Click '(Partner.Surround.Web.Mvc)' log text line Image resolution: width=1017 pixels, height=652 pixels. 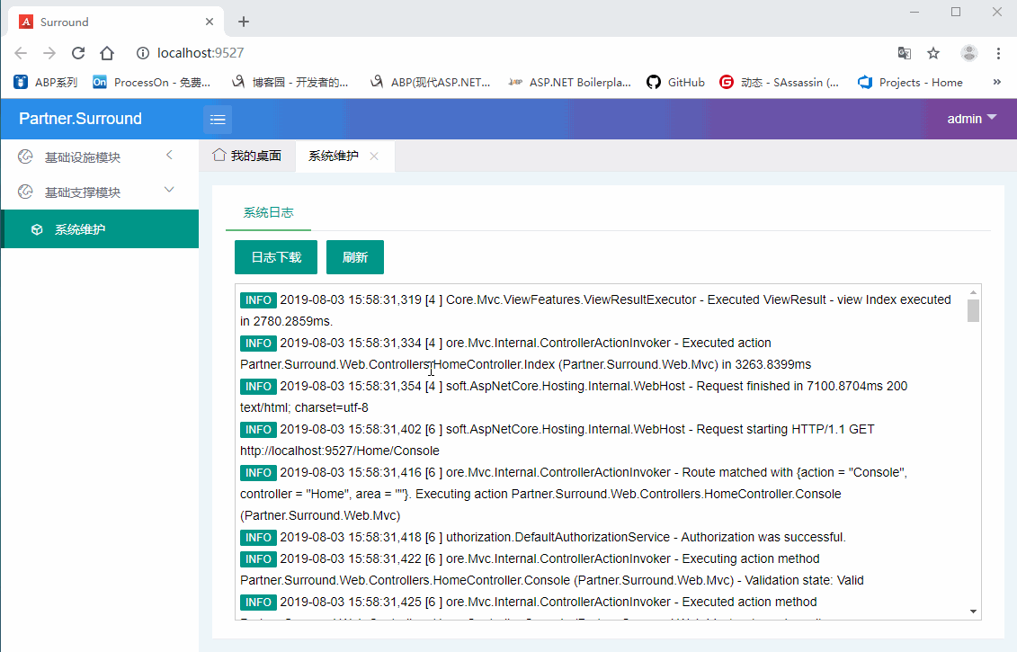click(320, 516)
